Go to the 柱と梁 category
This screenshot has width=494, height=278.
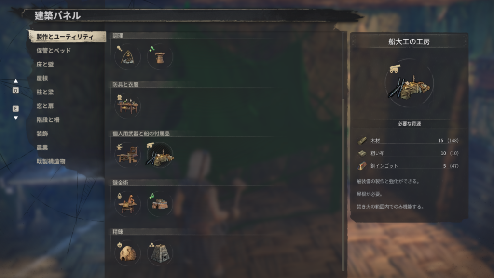[45, 92]
